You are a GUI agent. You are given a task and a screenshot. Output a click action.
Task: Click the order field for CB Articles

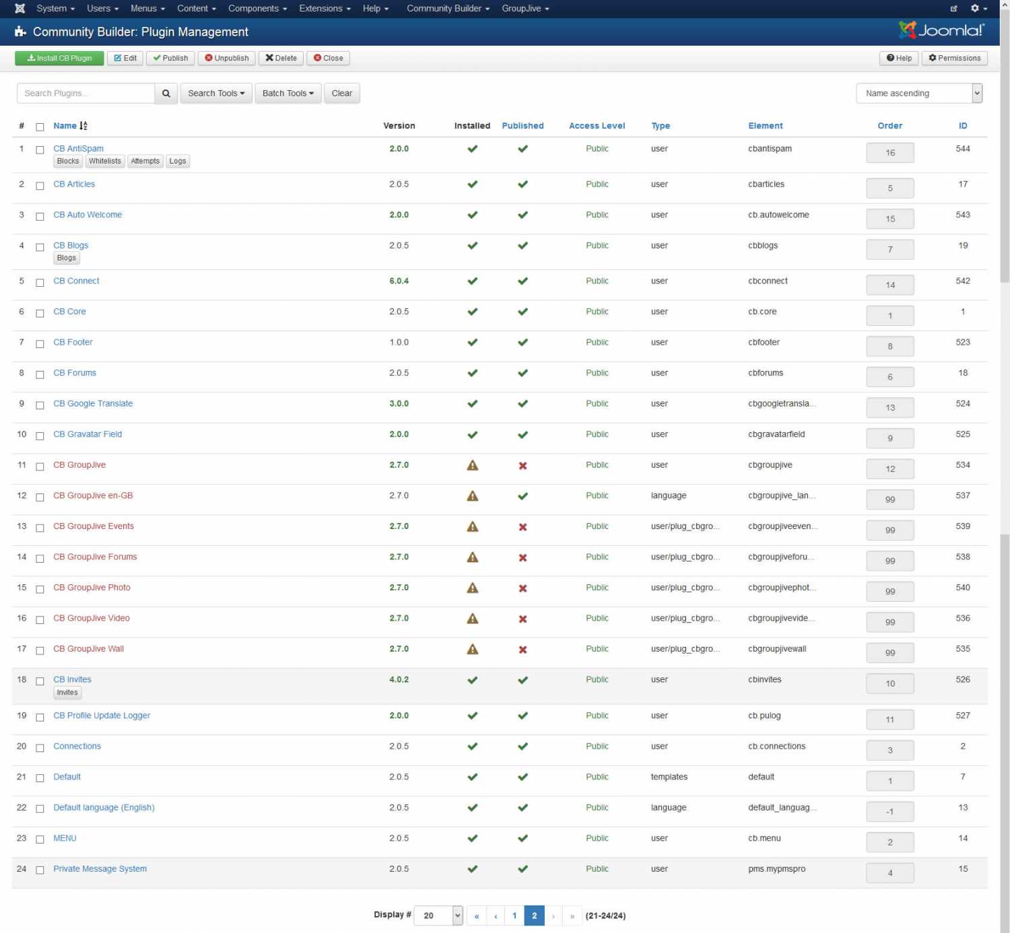coord(890,188)
